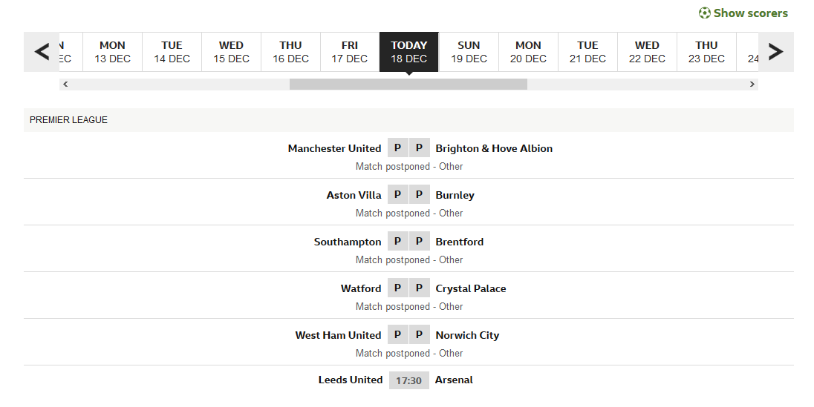Go to previous dates with left arrow
Screen dimensions: 814x407
point(42,52)
